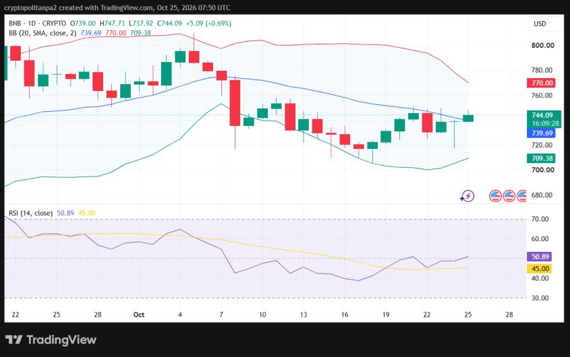Viewport: 570px width, 357px height.
Task: Click the O739.00 open value in header
Action: tap(83, 24)
